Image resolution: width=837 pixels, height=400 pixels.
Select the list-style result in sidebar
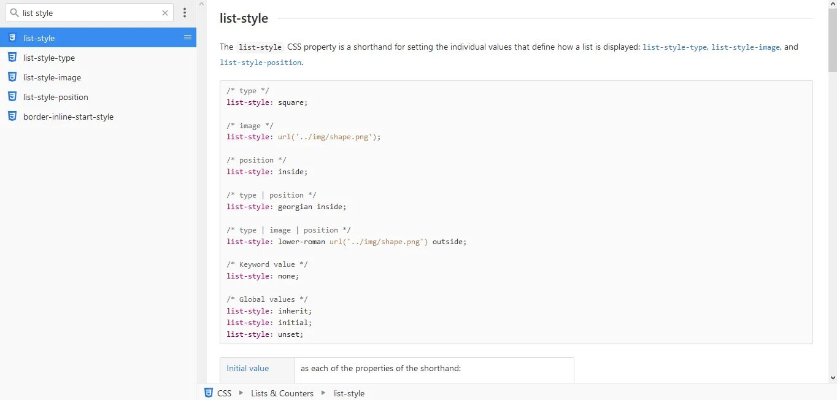(39, 38)
